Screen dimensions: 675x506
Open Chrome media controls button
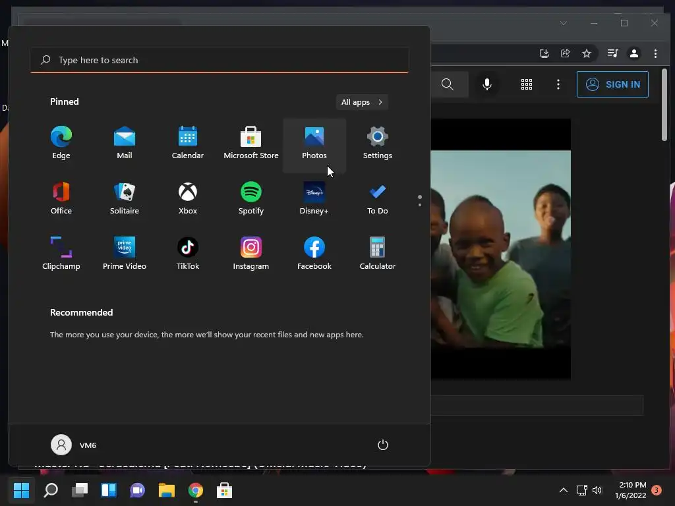(612, 53)
